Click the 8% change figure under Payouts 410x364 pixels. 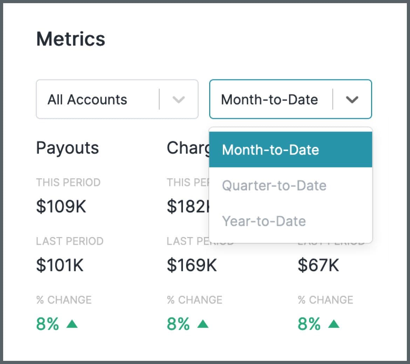[x=47, y=324]
